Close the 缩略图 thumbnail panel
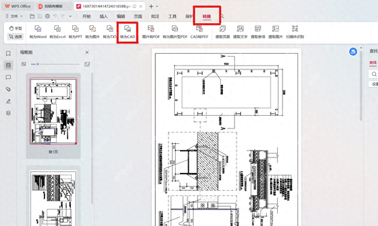378x226 pixels. click(x=87, y=52)
